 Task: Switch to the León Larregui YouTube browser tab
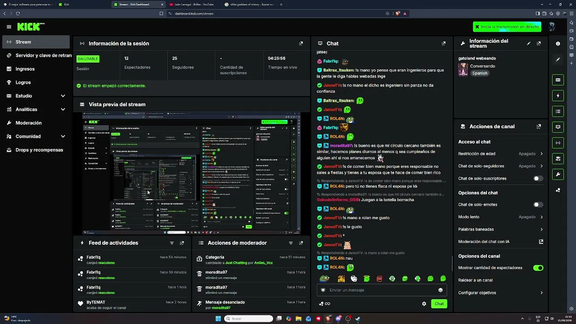[193, 4]
